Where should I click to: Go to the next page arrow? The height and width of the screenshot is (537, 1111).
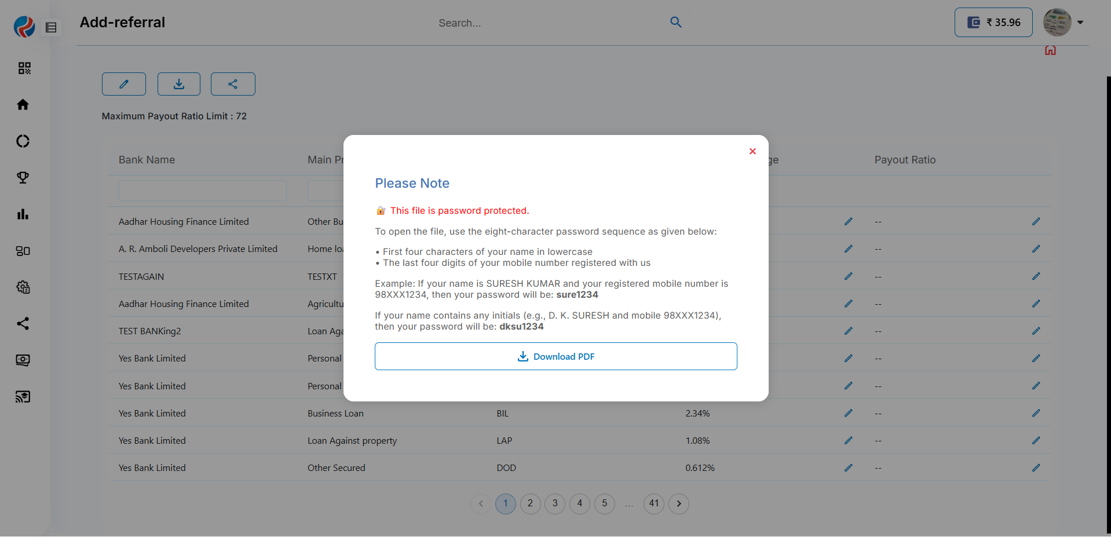pyautogui.click(x=679, y=503)
